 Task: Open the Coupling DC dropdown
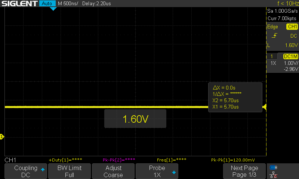click(x=25, y=171)
